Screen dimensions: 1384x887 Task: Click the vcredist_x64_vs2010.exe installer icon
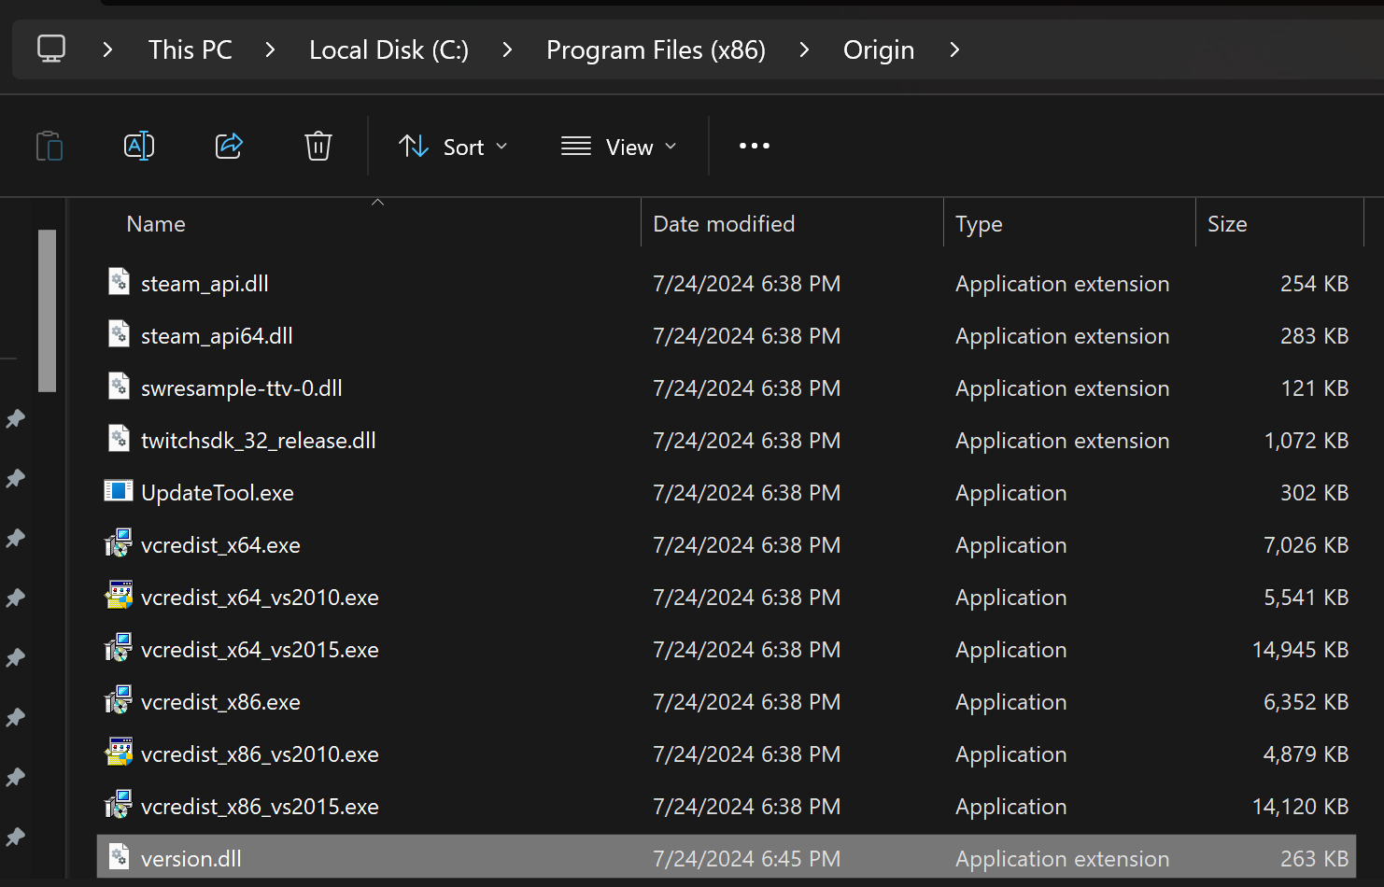tap(119, 596)
